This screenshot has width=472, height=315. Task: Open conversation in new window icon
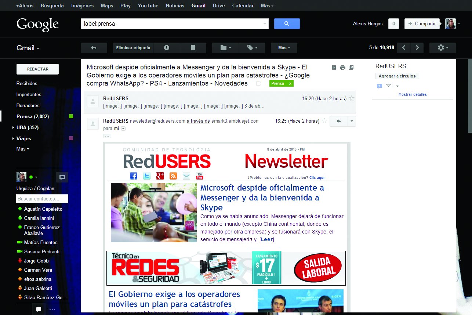351,68
